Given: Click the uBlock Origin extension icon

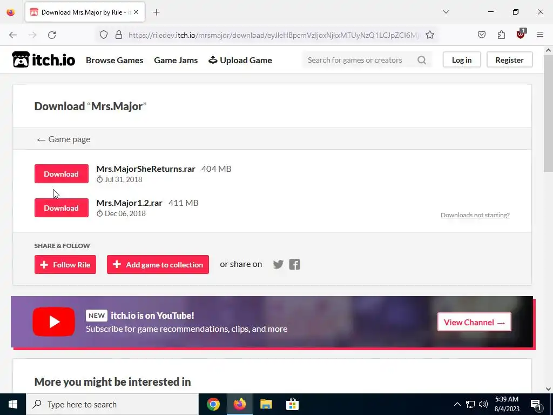Looking at the screenshot, I should click(x=521, y=34).
